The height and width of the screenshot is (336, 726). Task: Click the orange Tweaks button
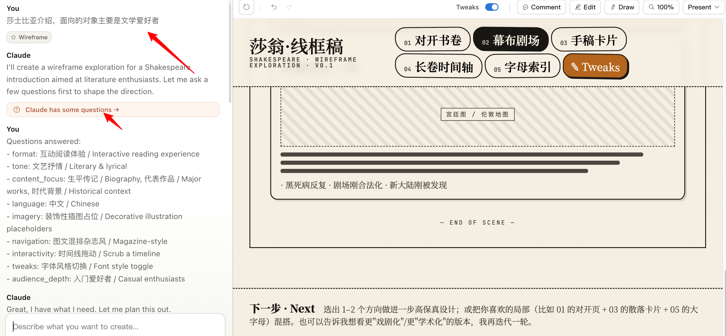tap(596, 67)
